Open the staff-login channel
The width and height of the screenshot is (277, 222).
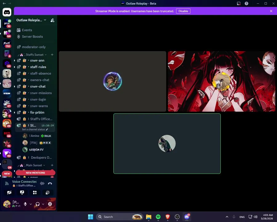click(x=35, y=100)
